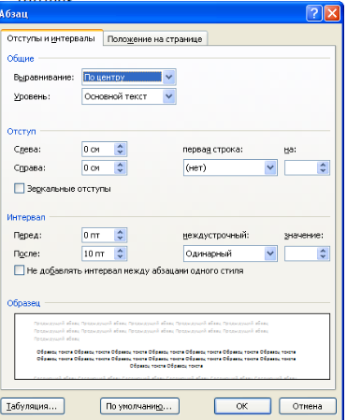Decrease the first line 'на' value

[x=324, y=171]
